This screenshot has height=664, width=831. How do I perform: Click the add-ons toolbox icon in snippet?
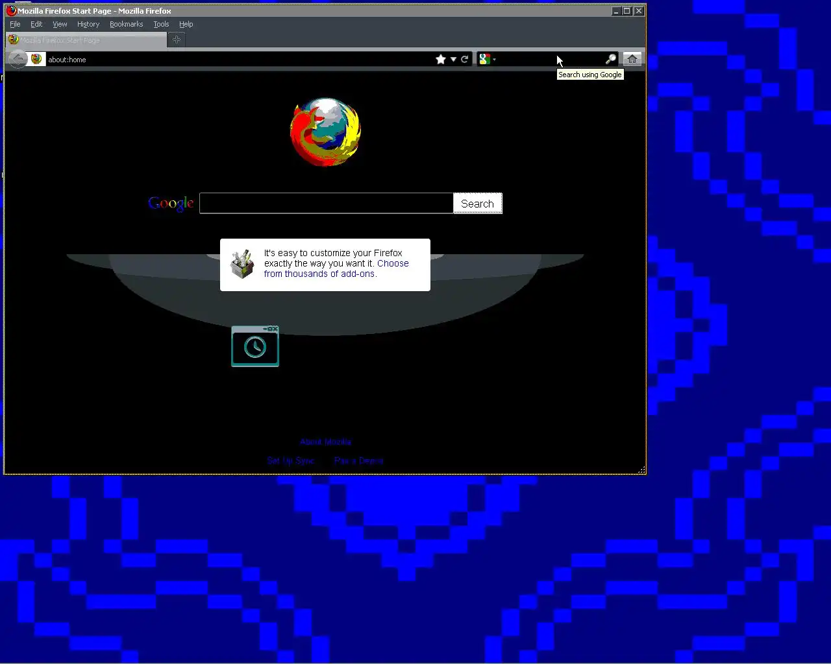(x=242, y=264)
